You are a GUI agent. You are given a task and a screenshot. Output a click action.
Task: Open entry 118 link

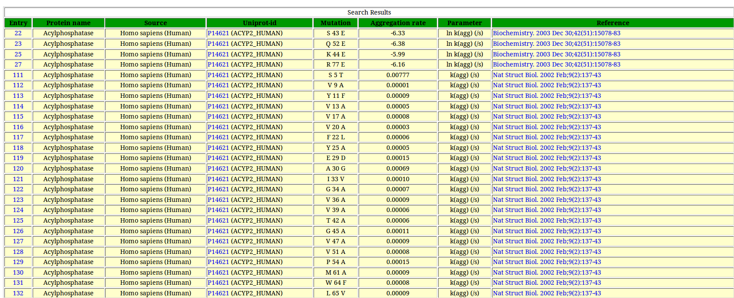[x=18, y=148]
